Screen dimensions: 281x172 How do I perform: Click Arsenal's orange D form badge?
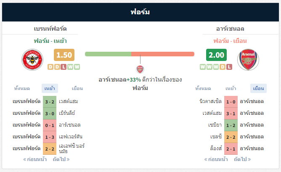(x=223, y=67)
